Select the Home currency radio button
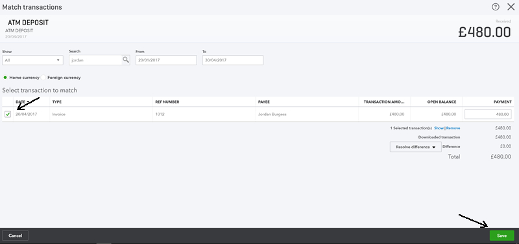 pos(5,78)
